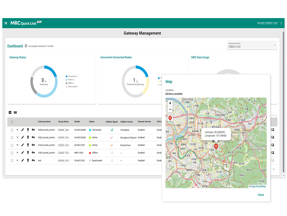This screenshot has width=287, height=216.
Task: Select the 4308_tunnel_control row checkbox
Action: pyautogui.click(x=12, y=130)
